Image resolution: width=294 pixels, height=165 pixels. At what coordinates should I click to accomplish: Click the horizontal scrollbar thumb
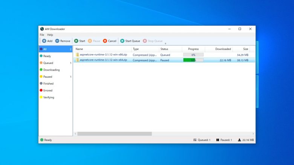[x=115, y=134]
